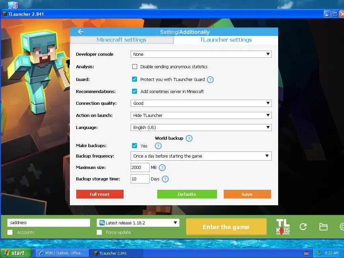Uncheck Protect you with TLauncher Guard
Screen dimensions: 344x258
pos(134,79)
